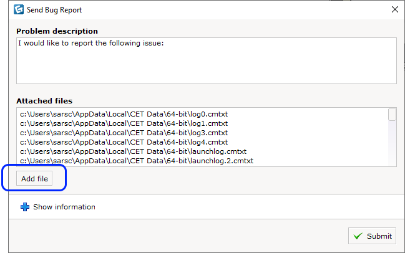Select the log4.cmtxt attached file
This screenshot has width=405, height=253.
coord(124,142)
